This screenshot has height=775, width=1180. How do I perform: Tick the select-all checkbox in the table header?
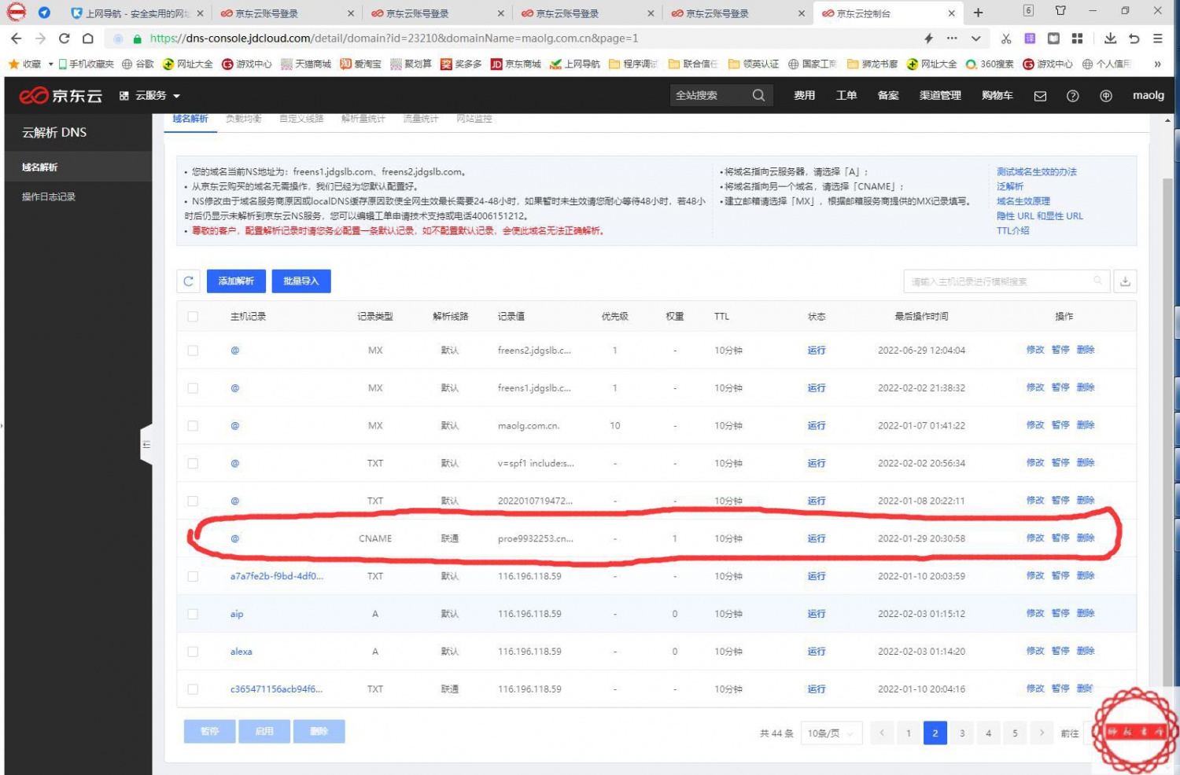193,317
